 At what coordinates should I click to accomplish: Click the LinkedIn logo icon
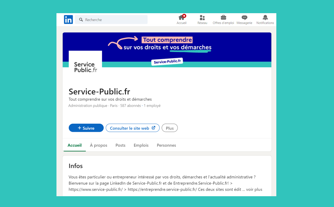coord(68,19)
